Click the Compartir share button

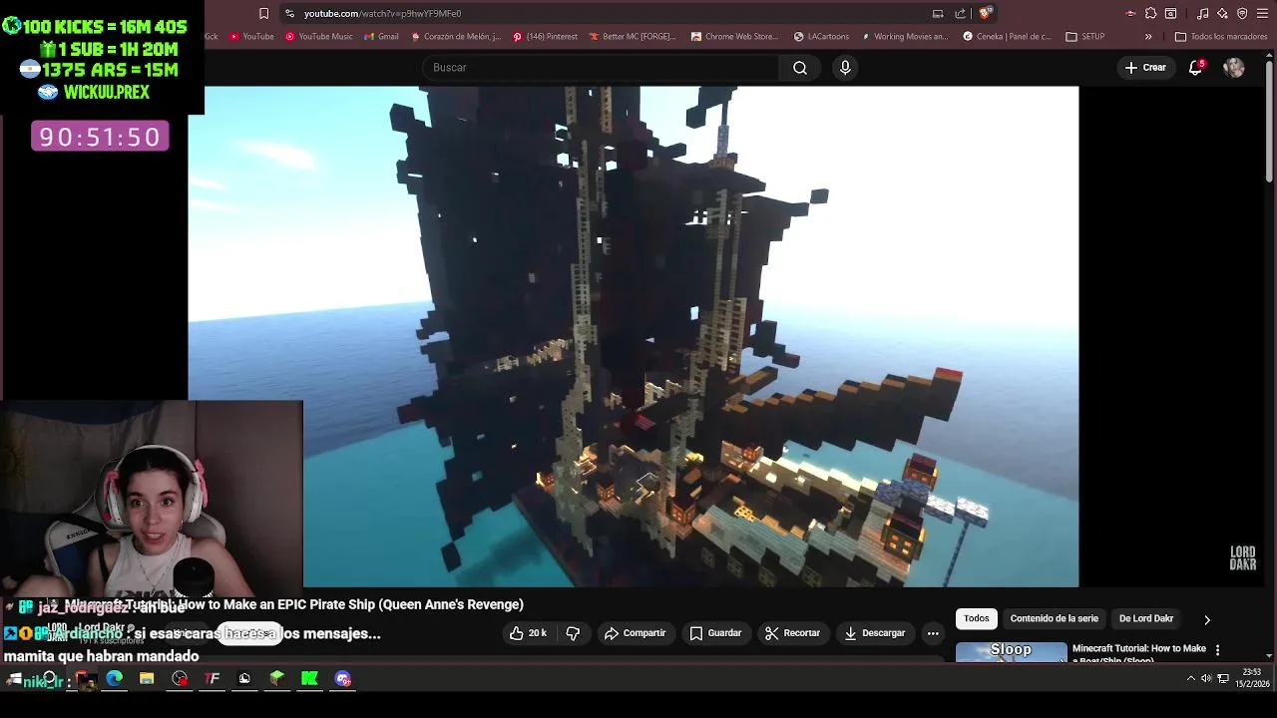pos(636,633)
